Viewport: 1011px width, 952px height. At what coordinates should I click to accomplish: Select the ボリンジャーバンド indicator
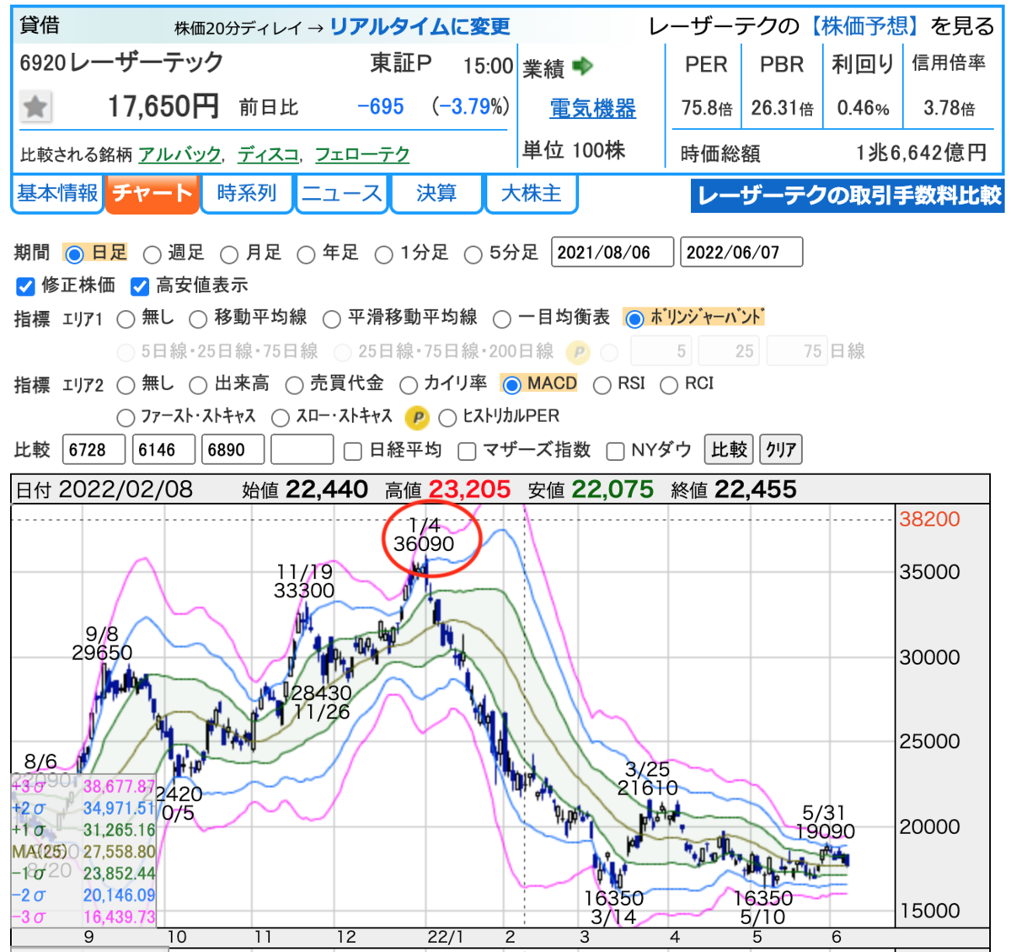[x=634, y=318]
